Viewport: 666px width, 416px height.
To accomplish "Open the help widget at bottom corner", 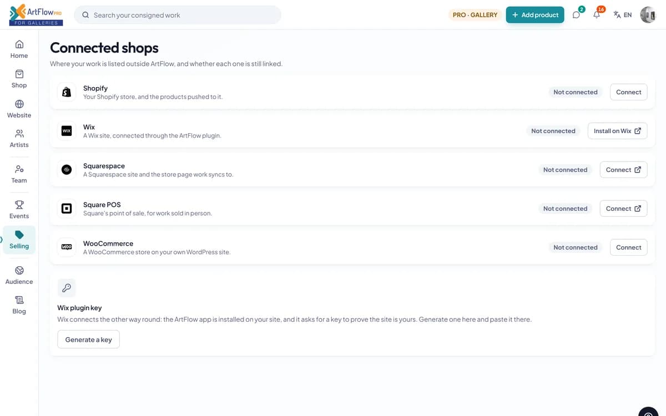I will click(648, 412).
